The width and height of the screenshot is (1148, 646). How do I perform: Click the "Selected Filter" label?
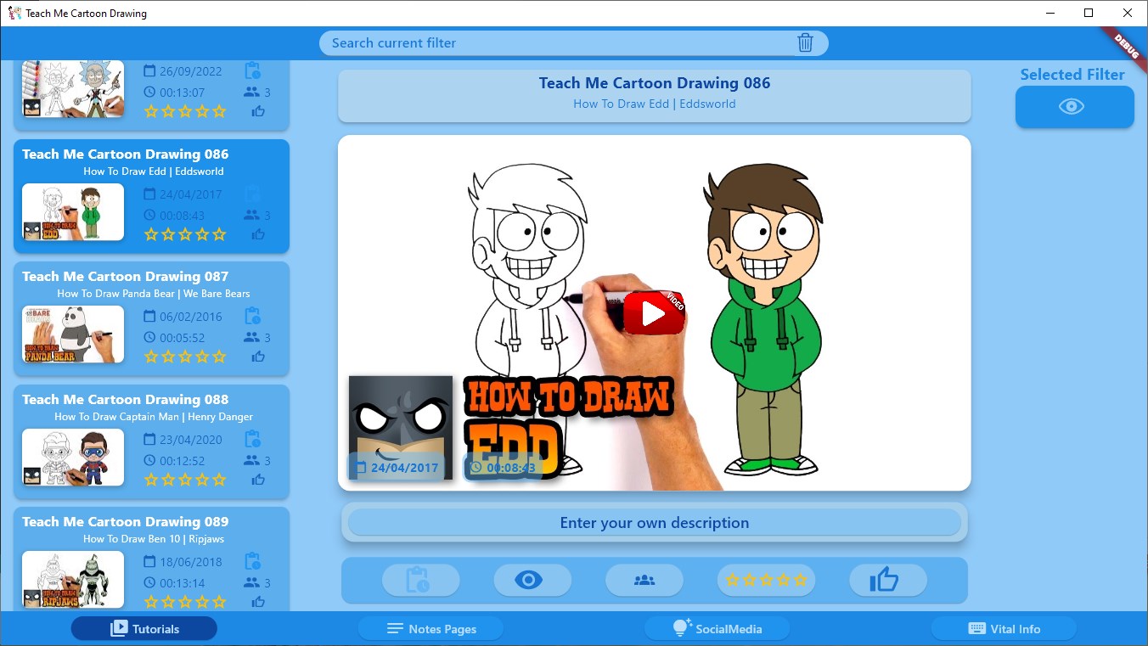tap(1072, 75)
